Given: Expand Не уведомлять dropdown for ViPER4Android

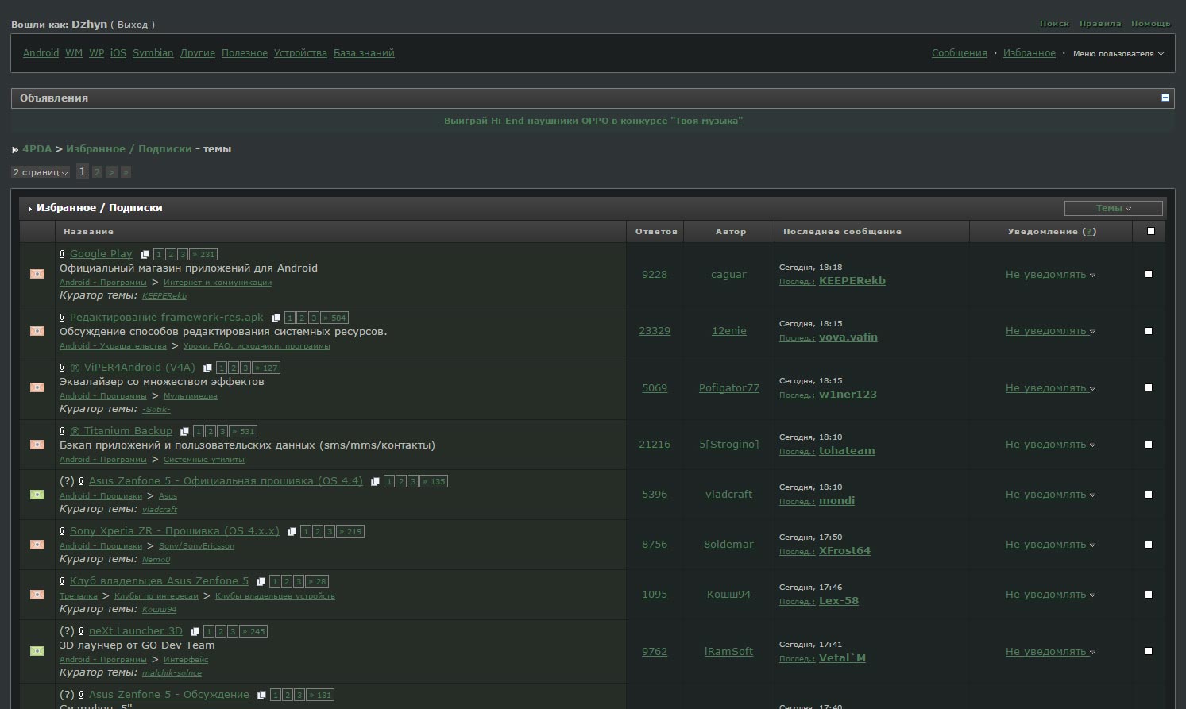Looking at the screenshot, I should point(1050,388).
